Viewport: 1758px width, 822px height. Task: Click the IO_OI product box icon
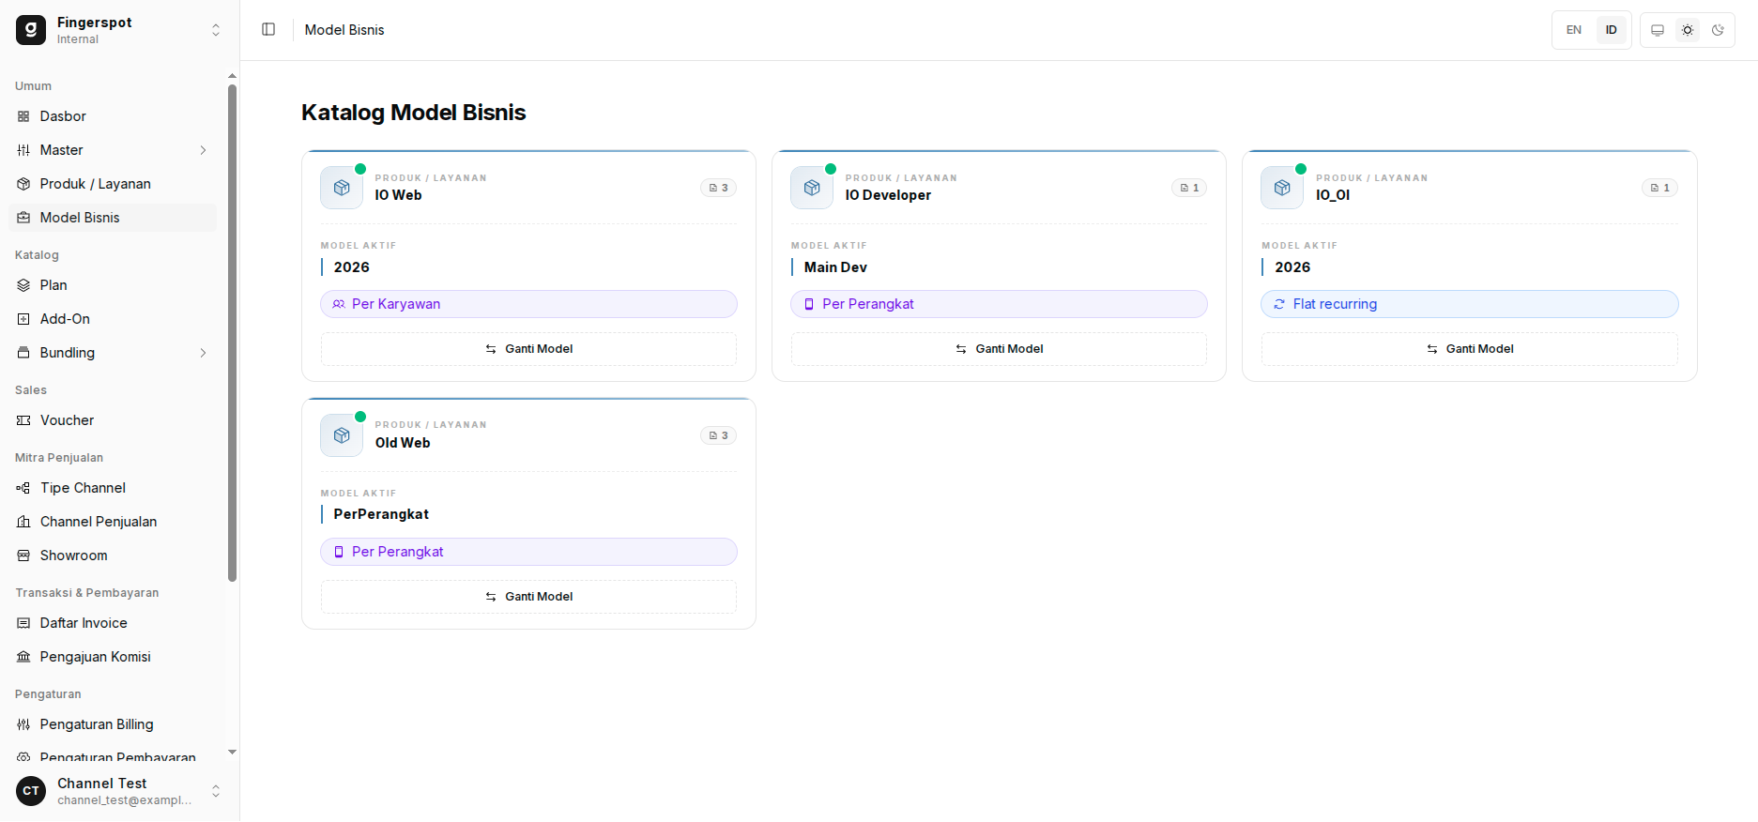coord(1282,188)
